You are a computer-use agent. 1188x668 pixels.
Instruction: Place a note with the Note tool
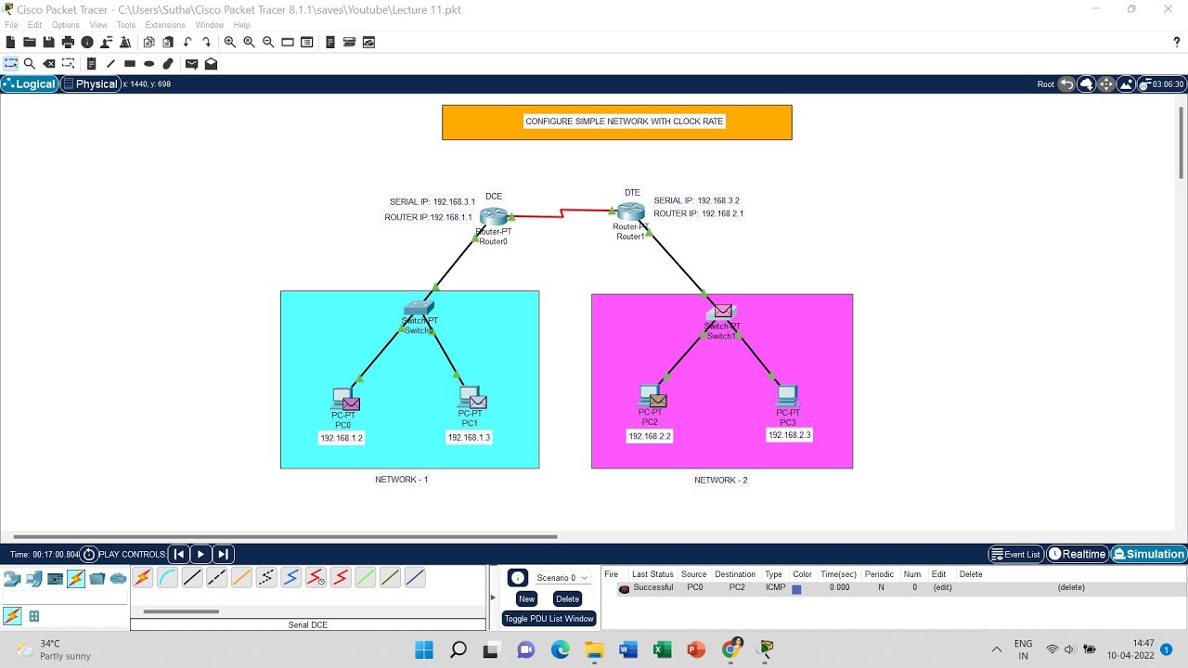(91, 64)
